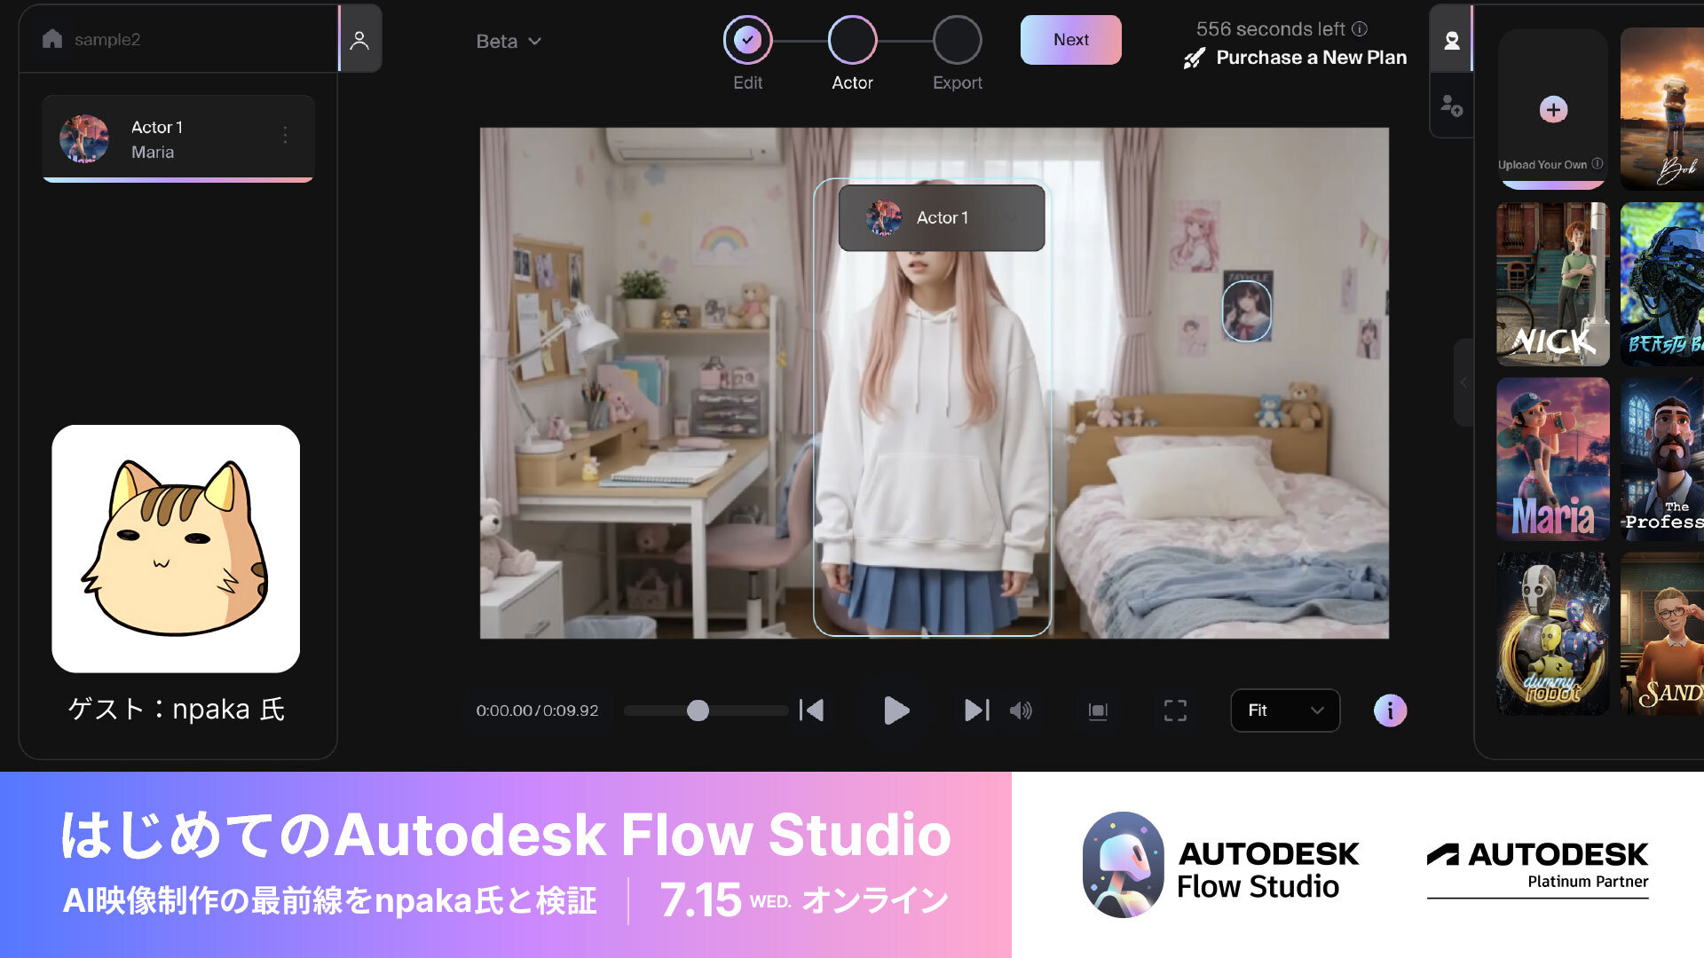Click the timeline scrubber handle
The height and width of the screenshot is (958, 1704).
[x=698, y=711]
